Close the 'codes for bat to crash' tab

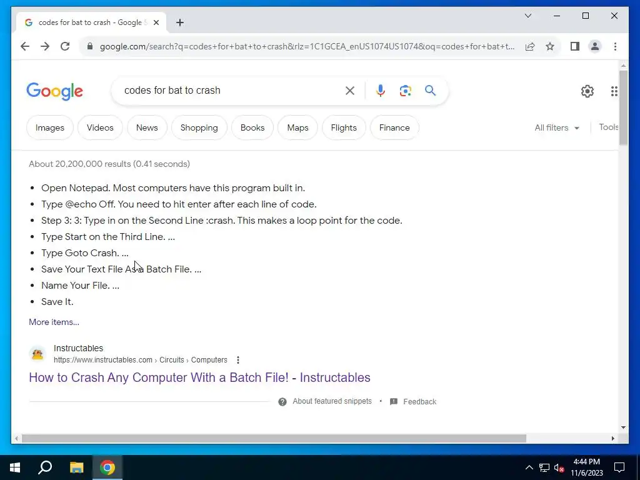[156, 23]
